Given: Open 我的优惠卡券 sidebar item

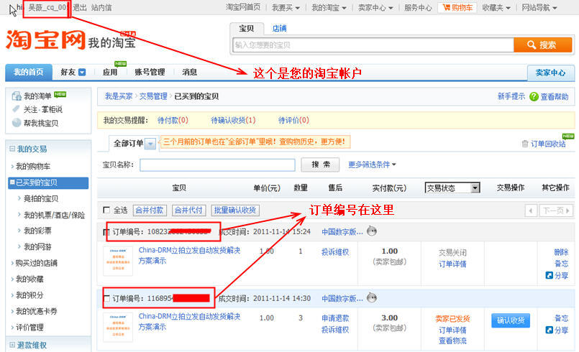Looking at the screenshot, I should [37, 311].
